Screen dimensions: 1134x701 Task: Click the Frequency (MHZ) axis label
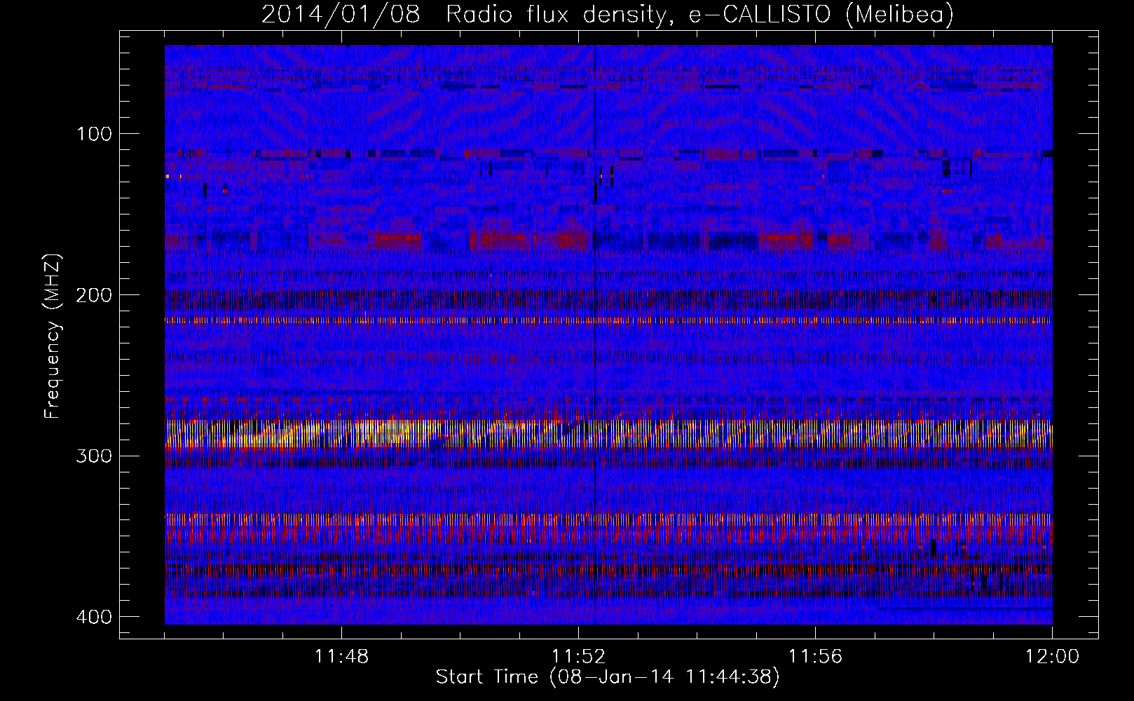[53, 336]
